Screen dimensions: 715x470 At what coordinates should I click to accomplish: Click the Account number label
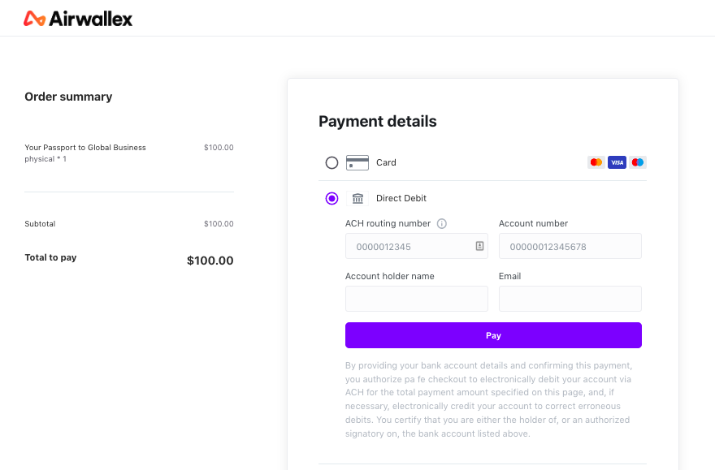tap(533, 223)
